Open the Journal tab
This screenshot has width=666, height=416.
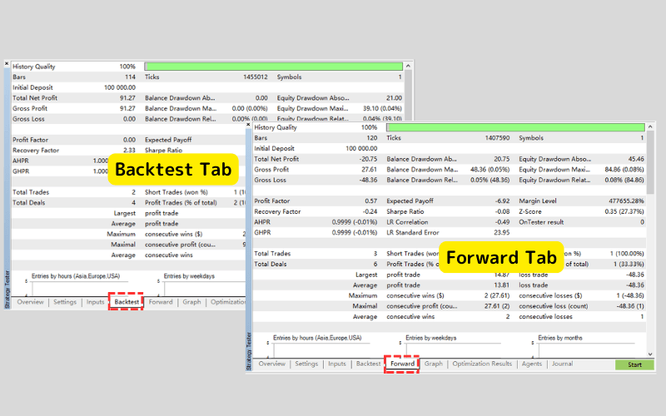(x=562, y=364)
